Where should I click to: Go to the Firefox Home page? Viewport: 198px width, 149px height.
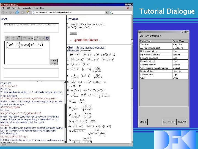pyautogui.click(x=28, y=12)
